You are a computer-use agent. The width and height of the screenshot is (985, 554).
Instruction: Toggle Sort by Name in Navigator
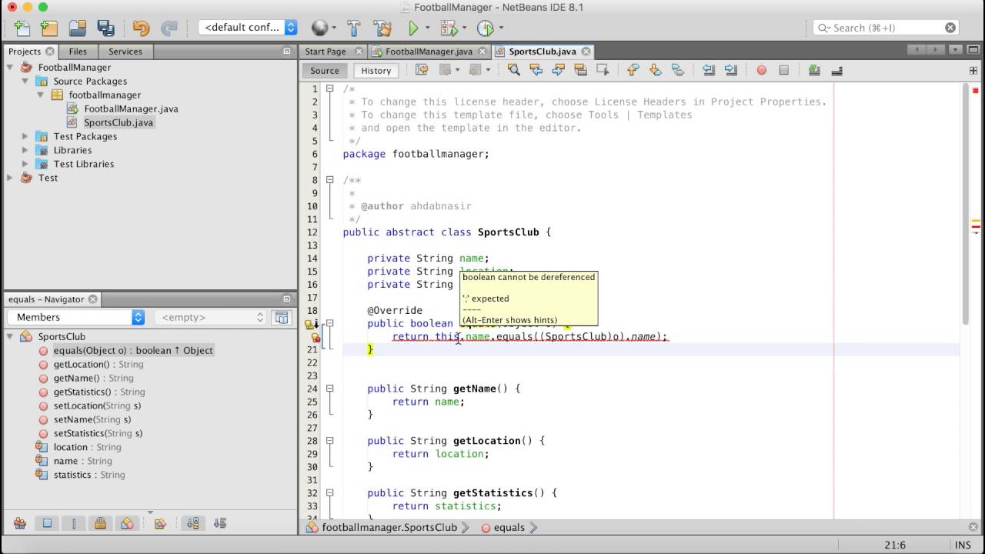point(193,523)
